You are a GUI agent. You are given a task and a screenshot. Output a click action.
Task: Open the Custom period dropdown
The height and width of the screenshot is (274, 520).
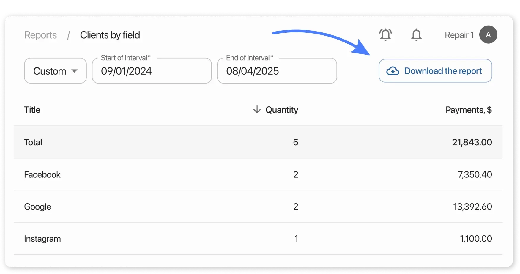[x=55, y=71]
